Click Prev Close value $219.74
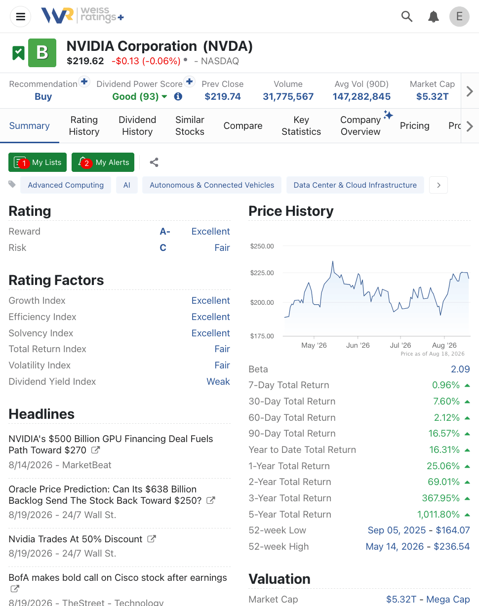 click(223, 96)
